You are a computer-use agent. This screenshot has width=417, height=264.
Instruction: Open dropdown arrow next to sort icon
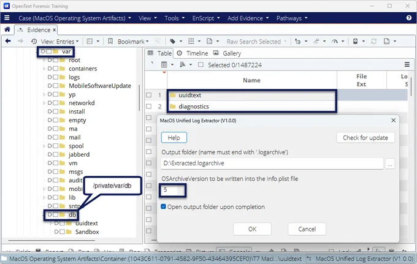191,64
